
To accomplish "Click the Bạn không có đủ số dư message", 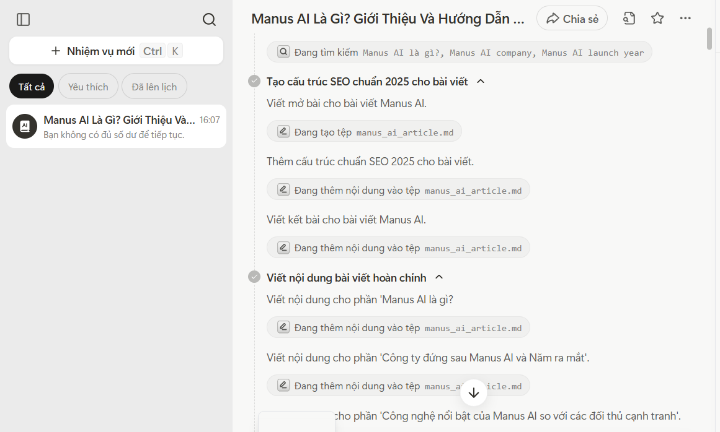I will (114, 135).
